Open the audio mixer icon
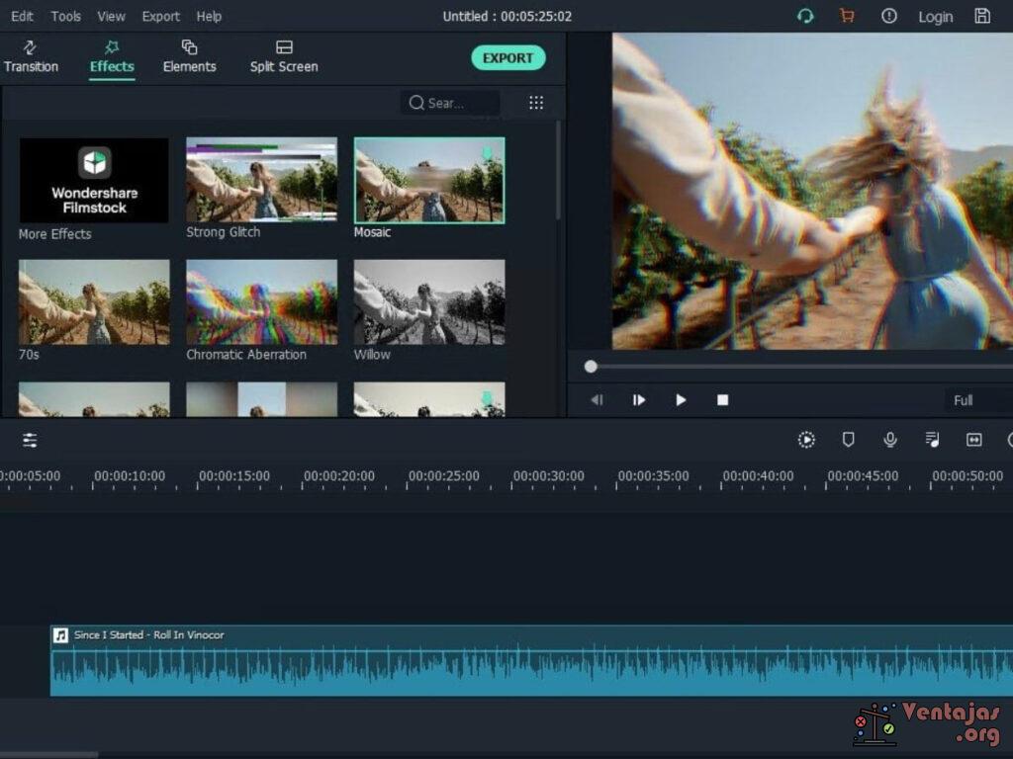The image size is (1013, 759). pos(932,440)
